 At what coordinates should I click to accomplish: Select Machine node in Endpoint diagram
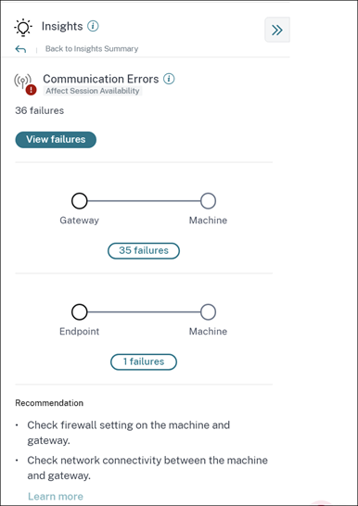click(x=208, y=312)
